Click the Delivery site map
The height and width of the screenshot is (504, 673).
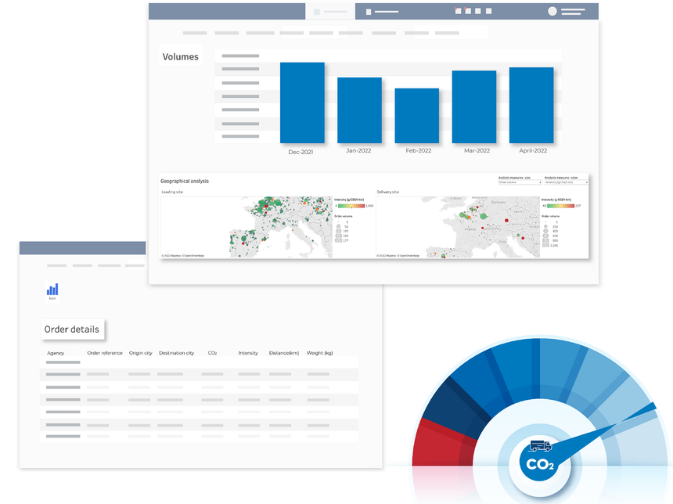pyautogui.click(x=458, y=227)
